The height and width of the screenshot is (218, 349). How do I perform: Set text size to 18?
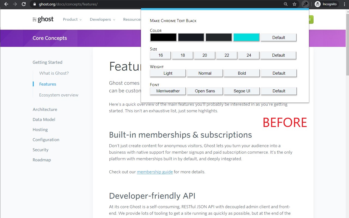click(x=183, y=55)
